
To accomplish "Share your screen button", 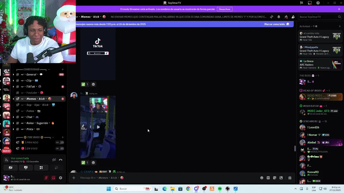I will coord(26,168).
